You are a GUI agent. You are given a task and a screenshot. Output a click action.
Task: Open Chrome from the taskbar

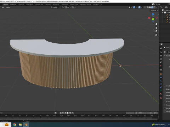click(15, 125)
